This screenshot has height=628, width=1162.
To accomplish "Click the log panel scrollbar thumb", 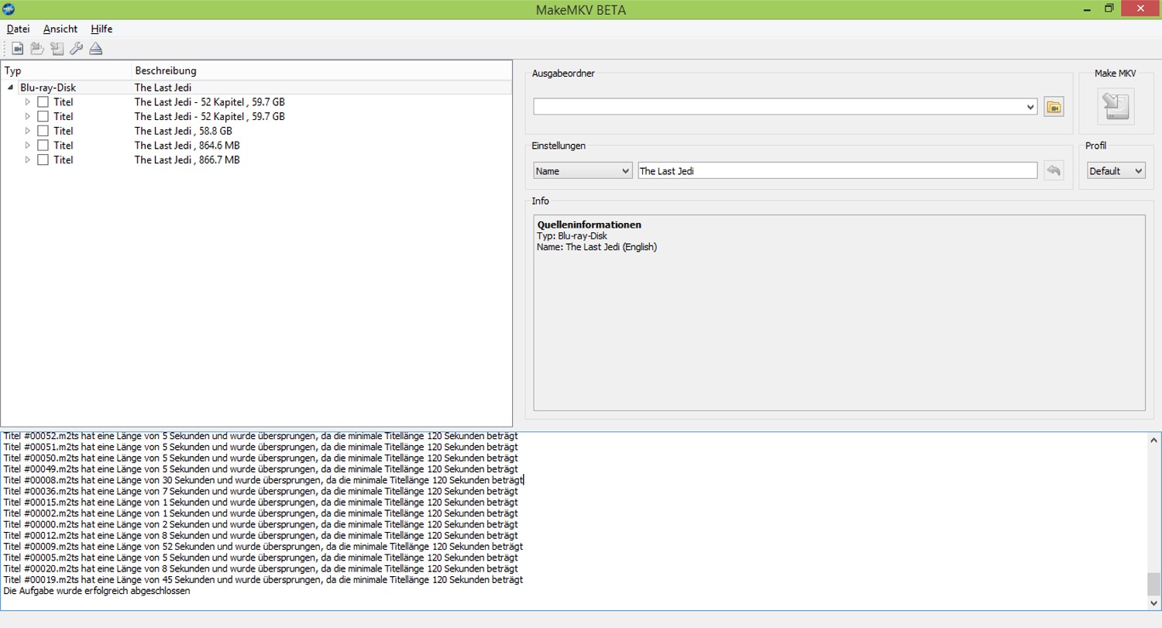I will click(1154, 583).
